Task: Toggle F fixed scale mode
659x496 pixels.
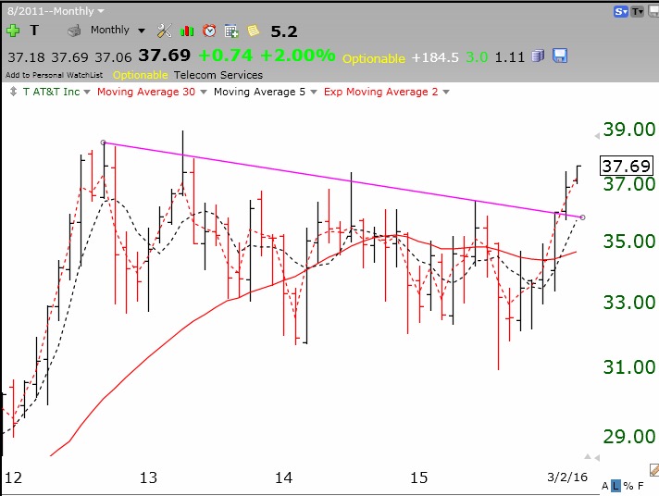Action: click(x=640, y=487)
